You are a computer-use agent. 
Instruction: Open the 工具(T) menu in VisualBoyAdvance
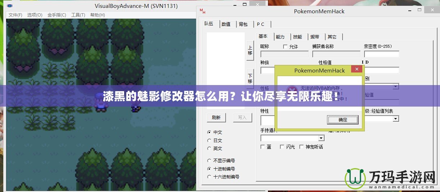coord(78,15)
